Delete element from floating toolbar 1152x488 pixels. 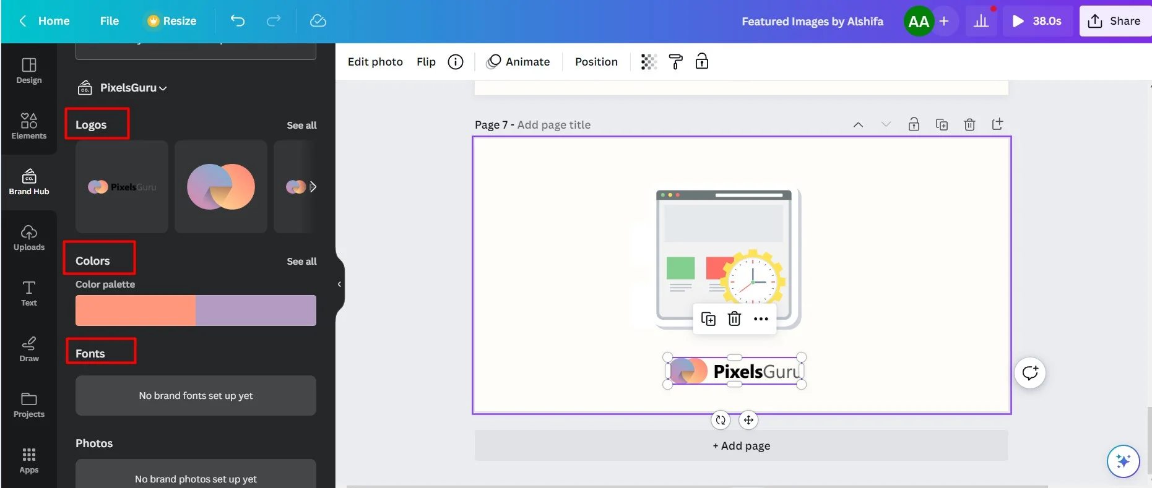click(x=734, y=319)
